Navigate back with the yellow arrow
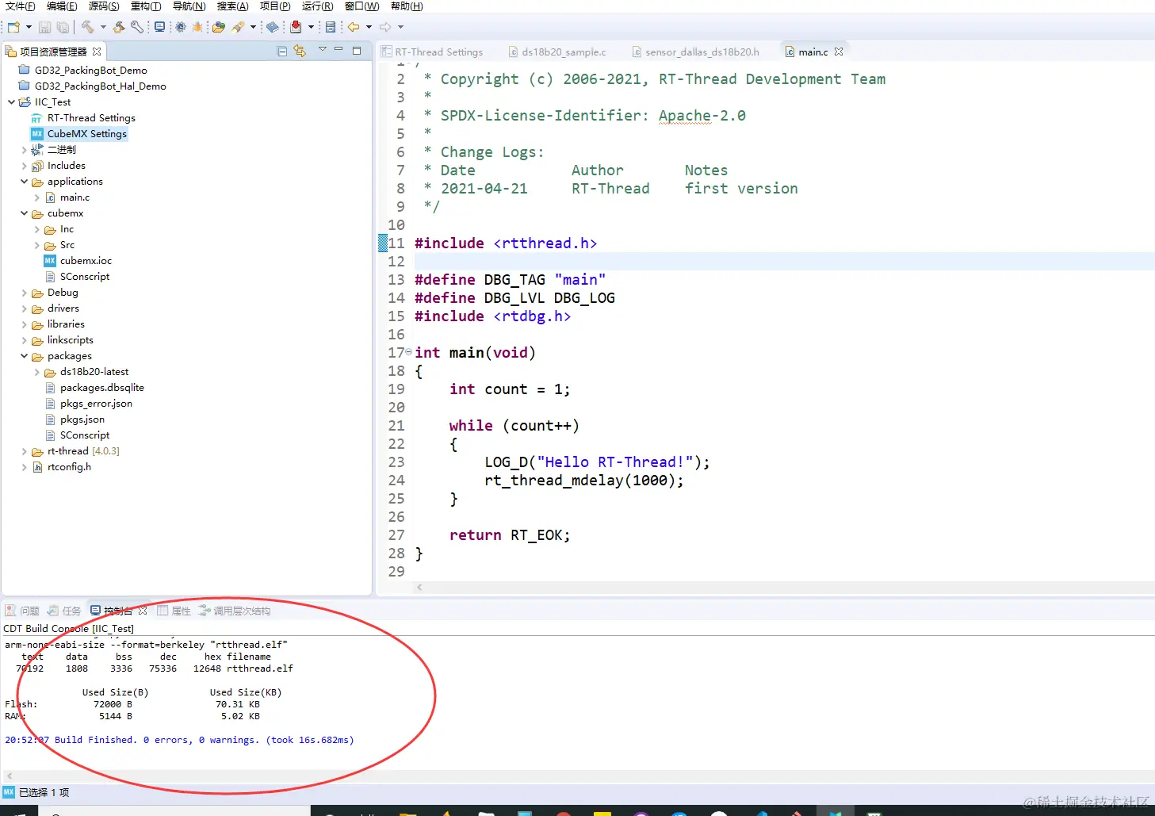1155x816 pixels. pos(354,27)
